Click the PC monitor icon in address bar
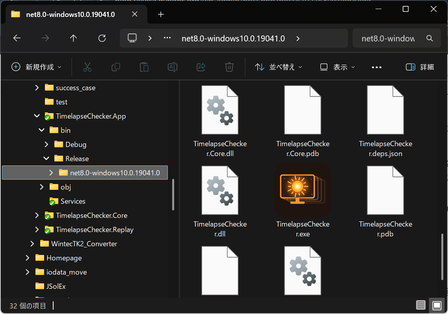 click(x=132, y=38)
